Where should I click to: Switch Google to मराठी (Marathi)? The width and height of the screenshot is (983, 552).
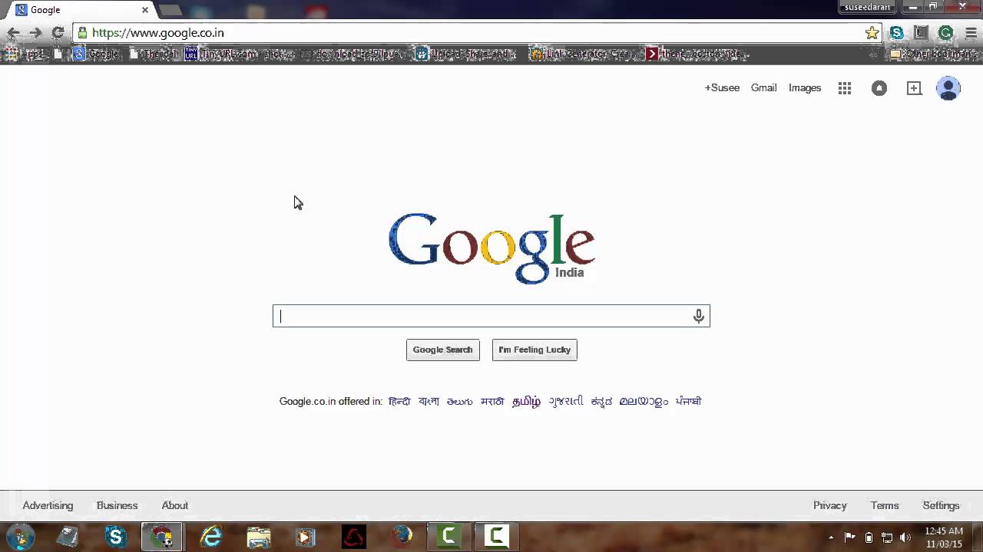(492, 401)
